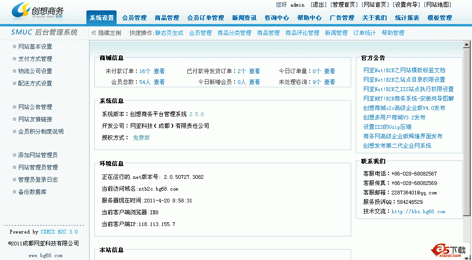Viewport: 472px width, 260px height.
Task: Open 网站公告管理 in the sidebar
Action: 35,107
